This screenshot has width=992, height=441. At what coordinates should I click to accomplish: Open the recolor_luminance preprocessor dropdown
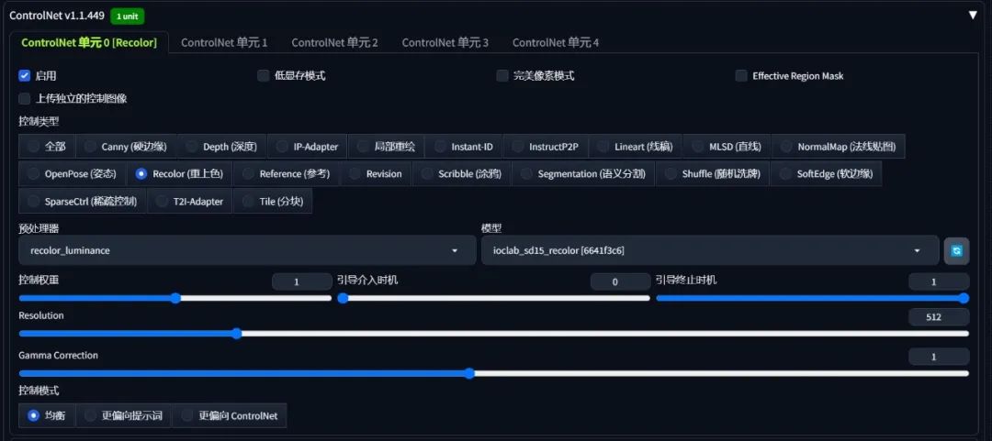247,250
